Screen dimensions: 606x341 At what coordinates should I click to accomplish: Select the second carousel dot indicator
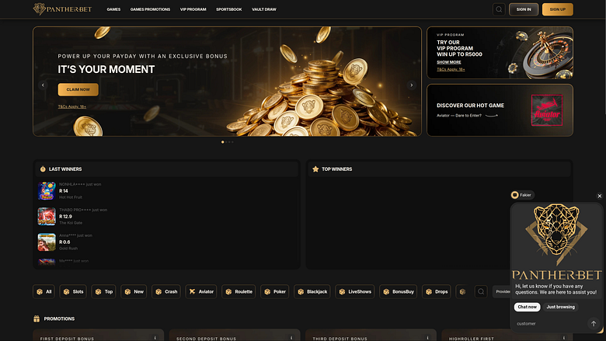click(226, 141)
